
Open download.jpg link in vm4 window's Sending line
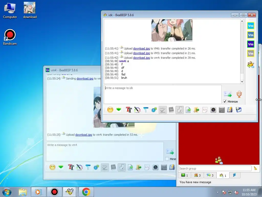click(x=85, y=78)
